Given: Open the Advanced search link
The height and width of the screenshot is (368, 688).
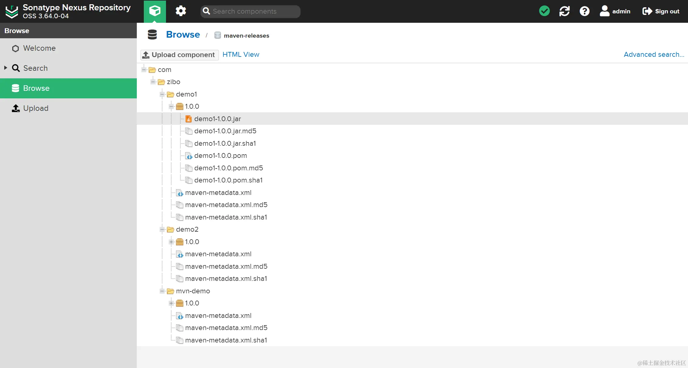Looking at the screenshot, I should (654, 55).
